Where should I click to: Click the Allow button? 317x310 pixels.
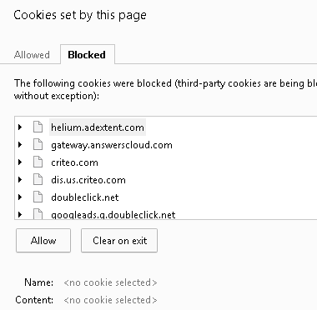pyautogui.click(x=43, y=241)
